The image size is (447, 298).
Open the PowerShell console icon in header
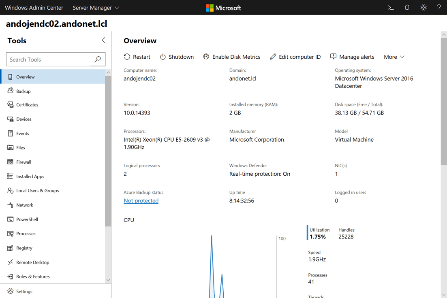pos(391,8)
